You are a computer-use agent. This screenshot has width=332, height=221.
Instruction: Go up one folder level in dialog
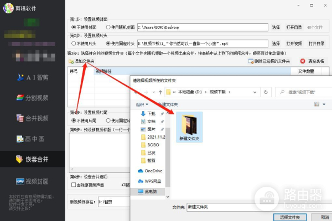tap(160, 92)
